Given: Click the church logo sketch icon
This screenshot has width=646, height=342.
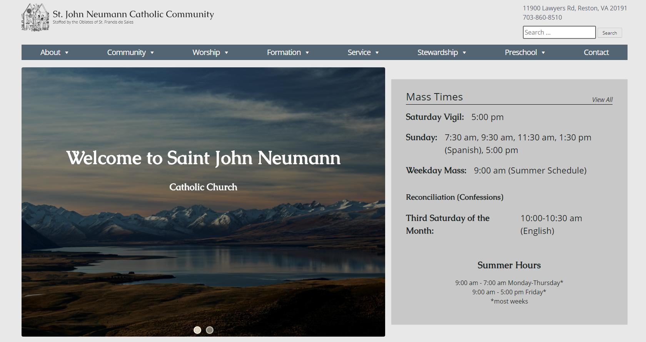Looking at the screenshot, I should coord(35,18).
